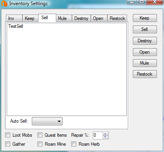
Task: Open the Destroy tab
Action: coord(81,18)
